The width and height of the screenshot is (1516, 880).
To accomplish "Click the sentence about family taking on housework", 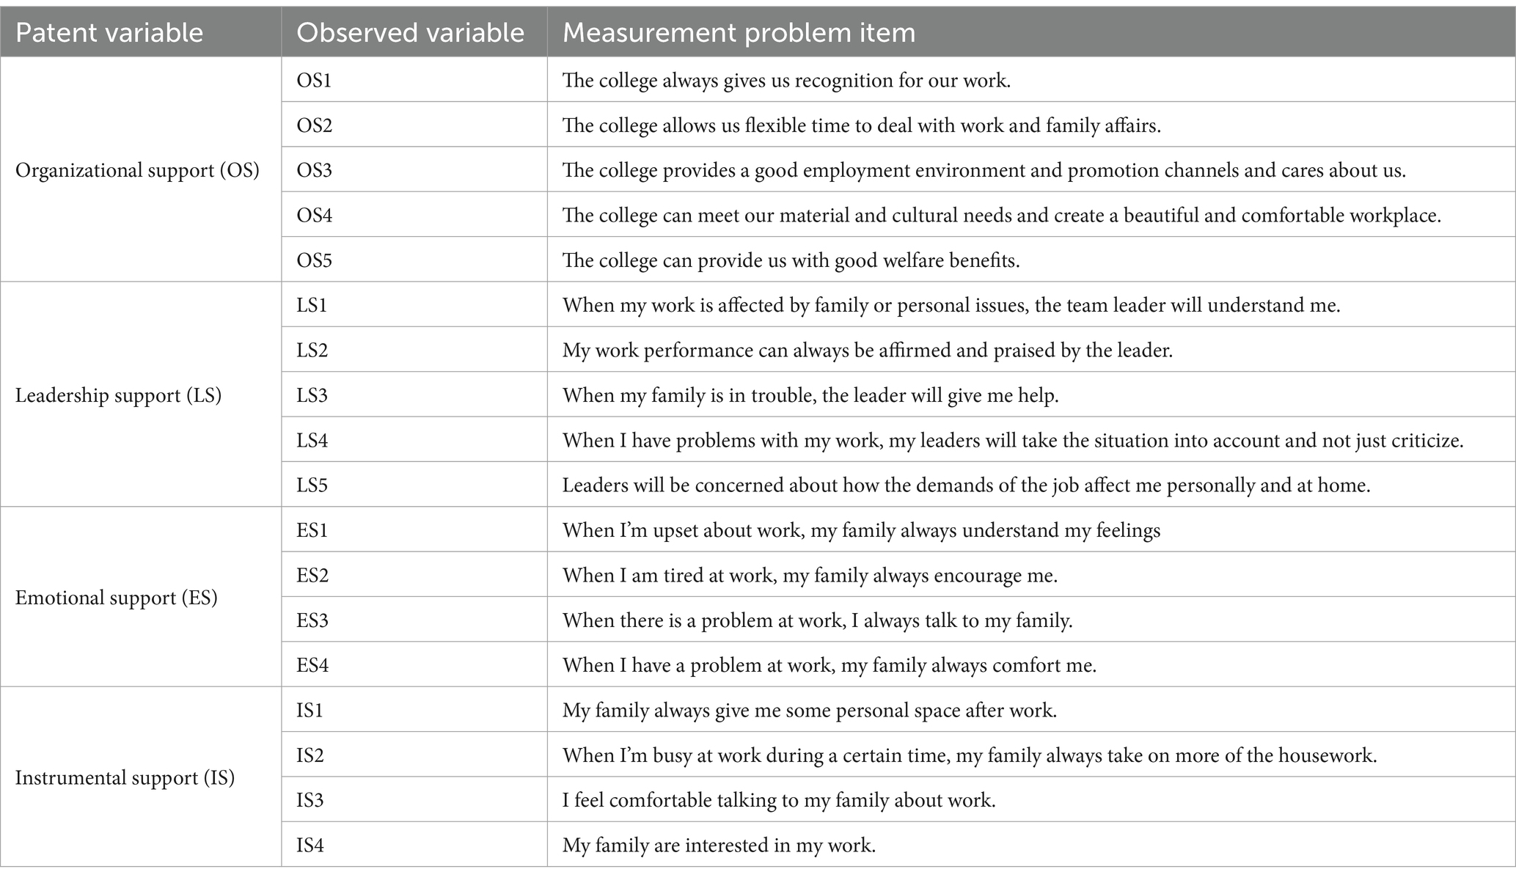I will [970, 755].
